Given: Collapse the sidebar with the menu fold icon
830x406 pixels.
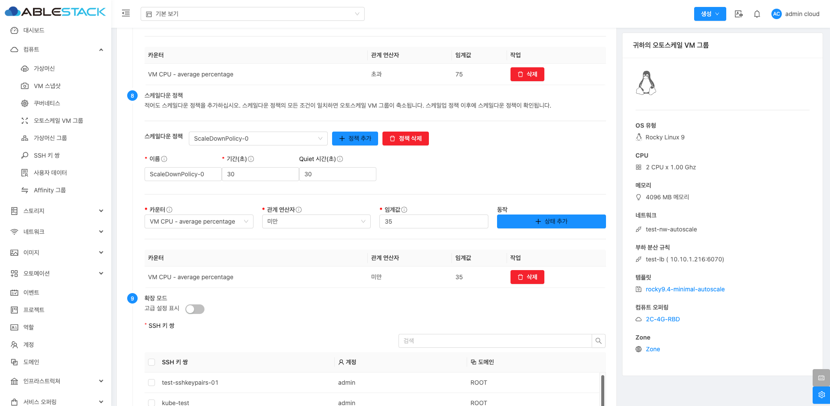Looking at the screenshot, I should coord(126,13).
